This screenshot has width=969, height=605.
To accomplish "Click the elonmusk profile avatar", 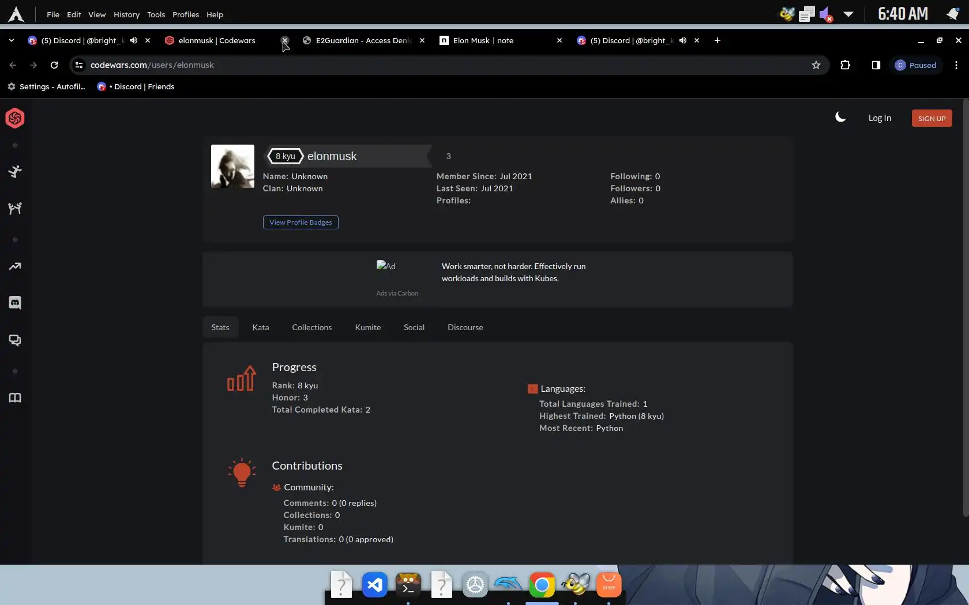I will pos(232,166).
